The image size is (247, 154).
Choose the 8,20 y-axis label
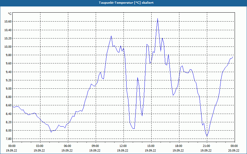9,122
